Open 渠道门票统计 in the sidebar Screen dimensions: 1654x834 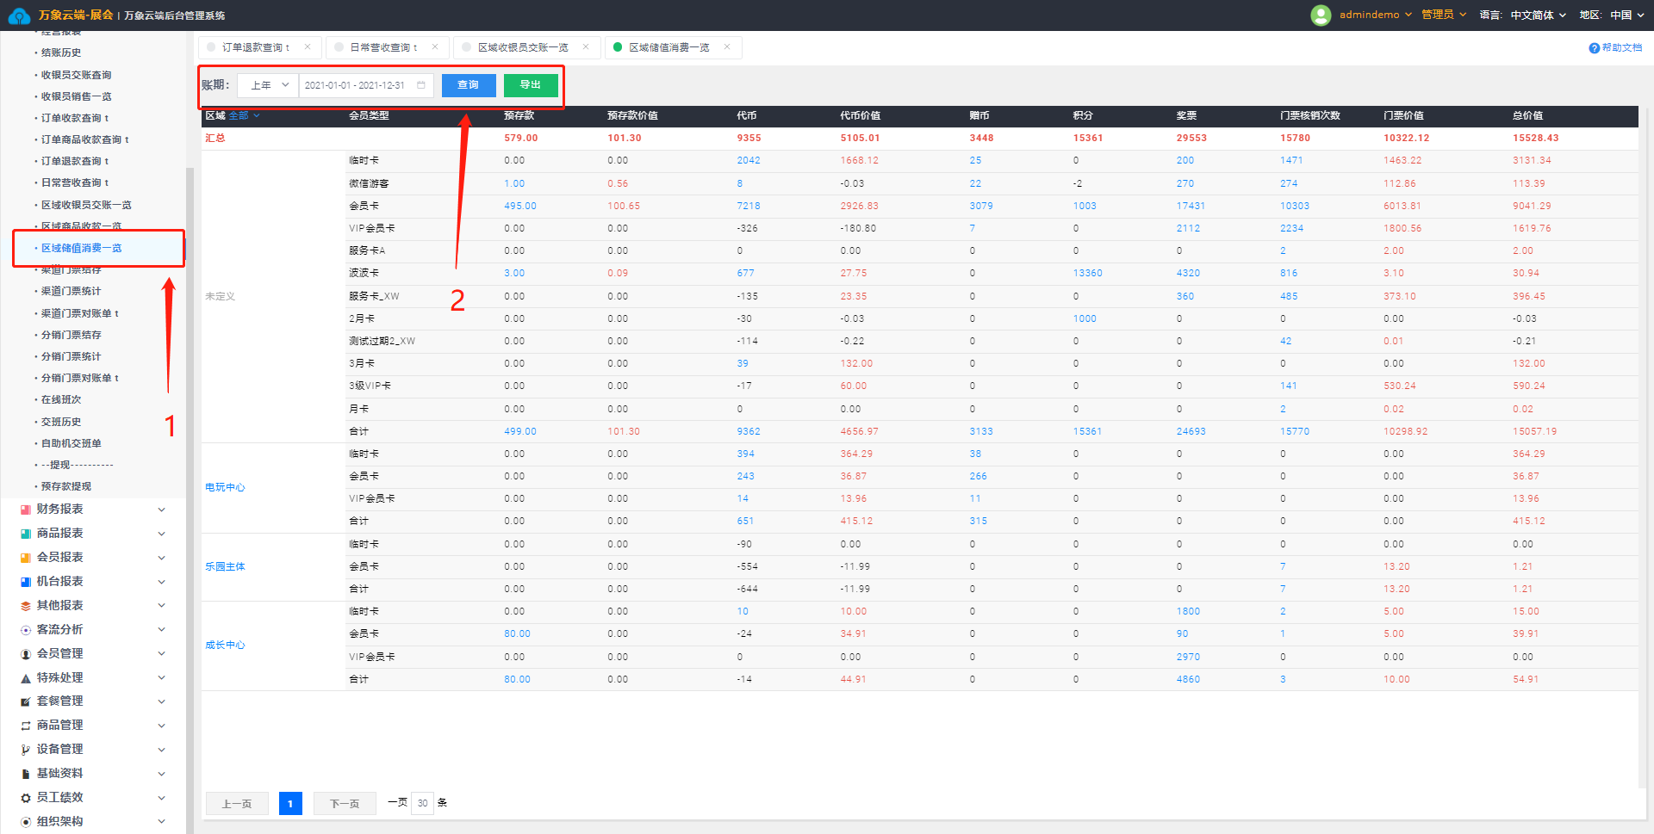72,291
